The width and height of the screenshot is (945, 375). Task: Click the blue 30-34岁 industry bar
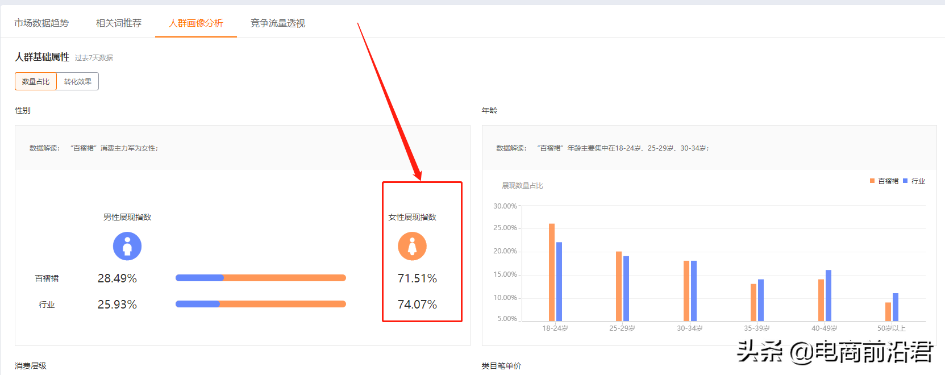(x=694, y=291)
